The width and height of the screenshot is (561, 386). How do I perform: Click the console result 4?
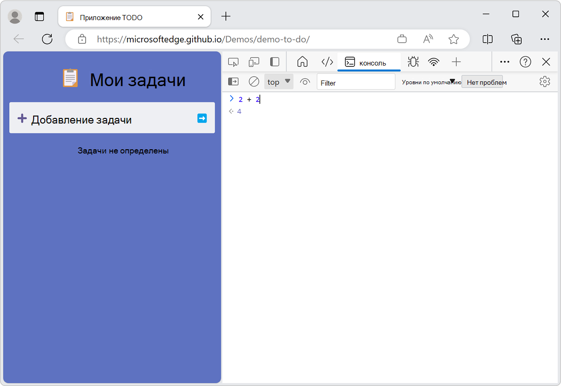coord(239,111)
